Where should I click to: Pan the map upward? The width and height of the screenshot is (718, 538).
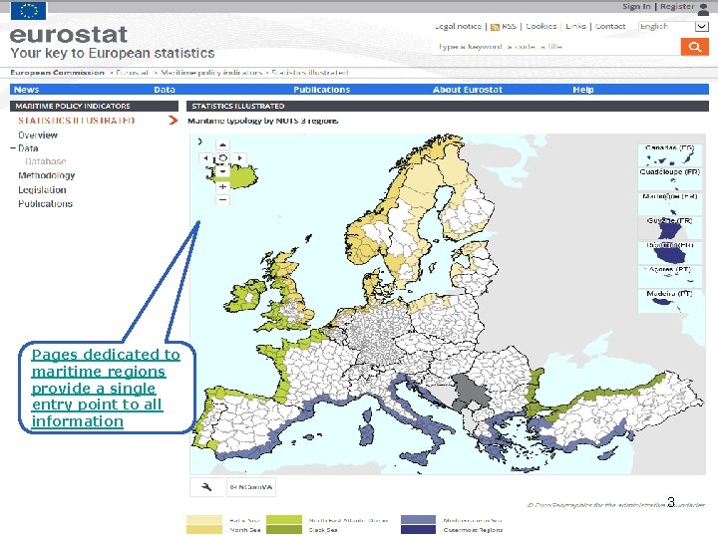point(222,144)
